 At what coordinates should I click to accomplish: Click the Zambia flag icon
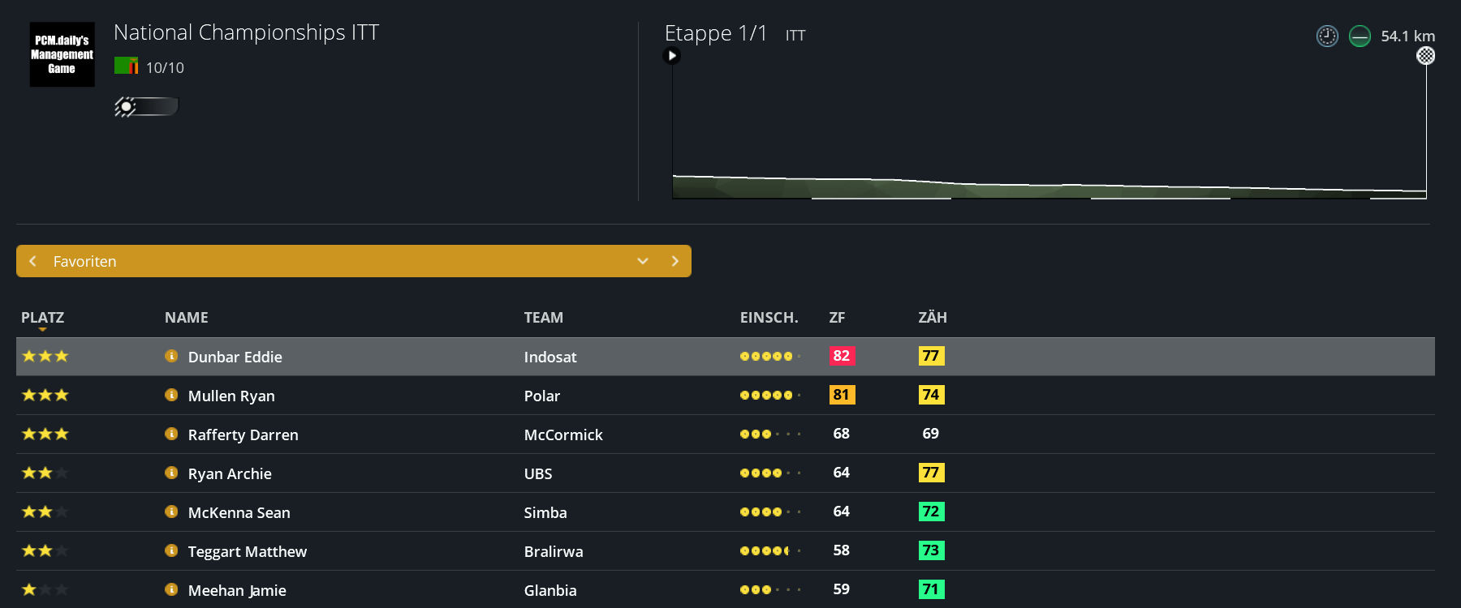tap(126, 66)
